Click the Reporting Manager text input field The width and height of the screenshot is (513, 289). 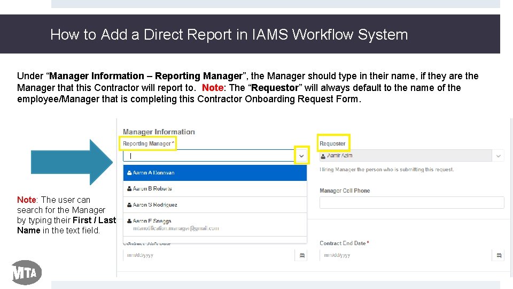(209, 156)
